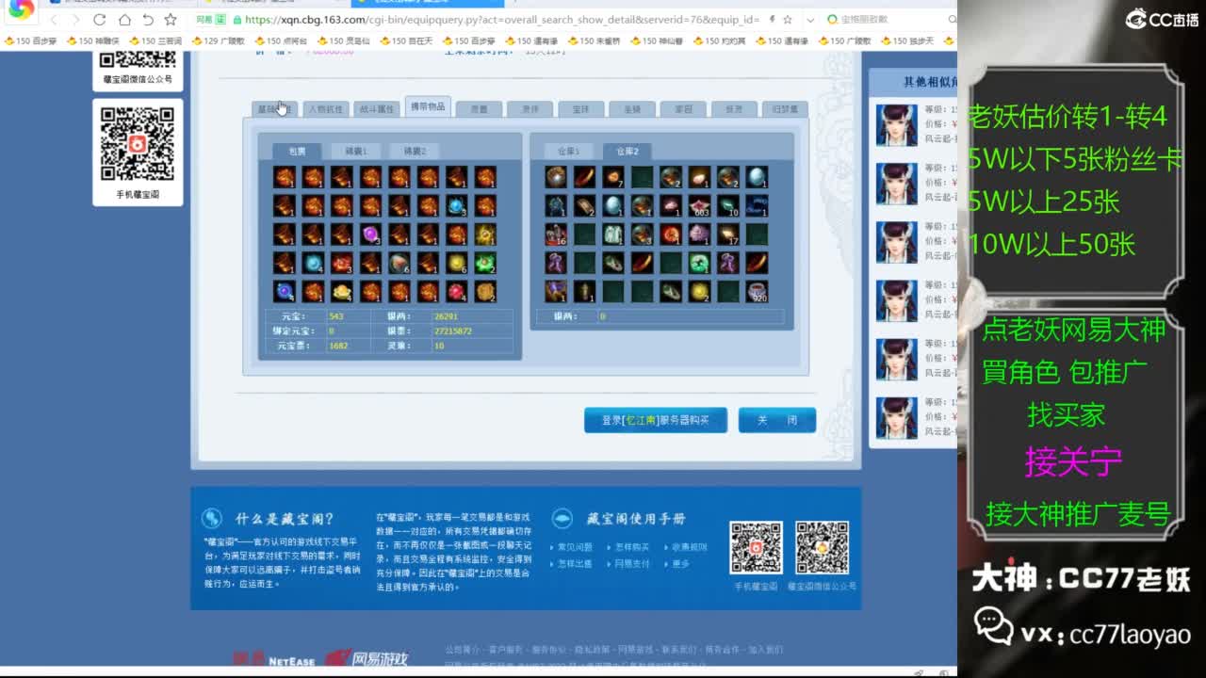Click the 手机藏宝阁 QR code in left sidebar
The width and height of the screenshot is (1206, 678).
pos(138,144)
